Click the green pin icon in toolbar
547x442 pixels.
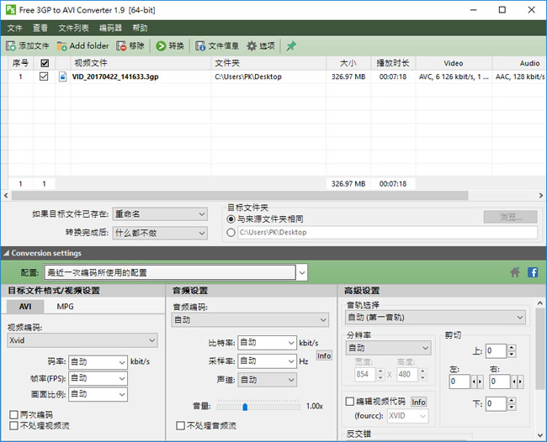pos(291,45)
